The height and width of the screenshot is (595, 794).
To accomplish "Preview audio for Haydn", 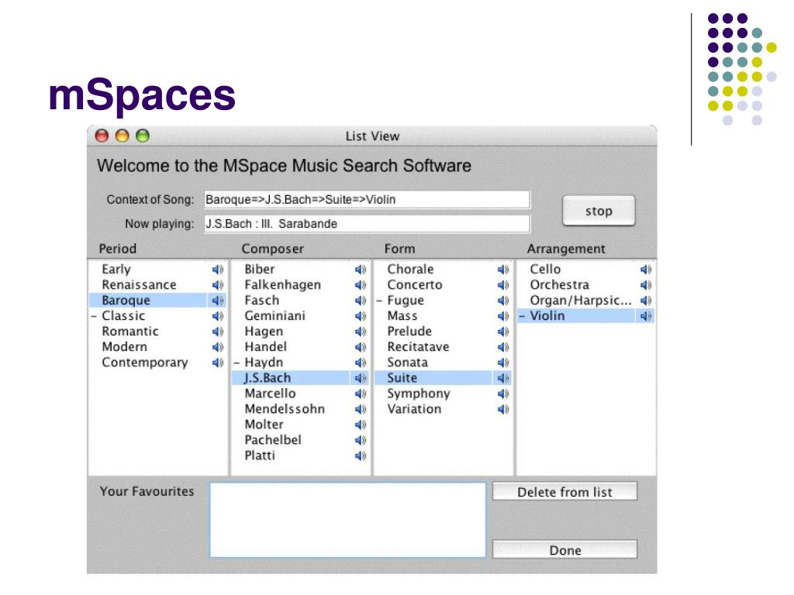I will (x=361, y=363).
